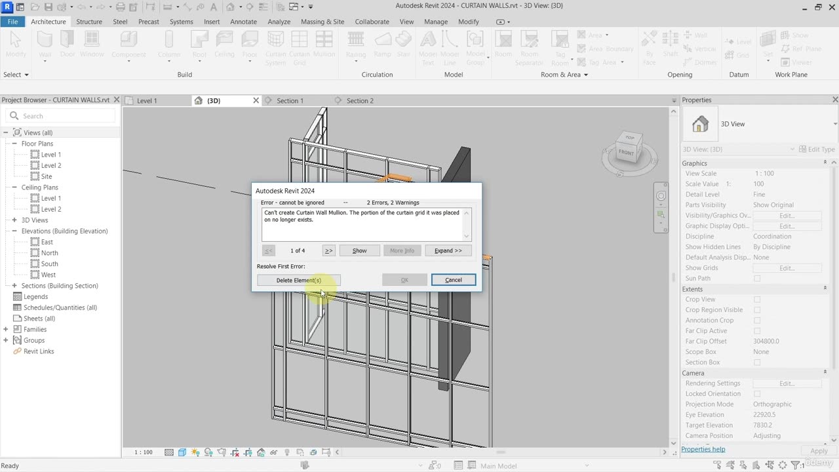Select the Door tool
Viewport: 839px width, 472px height.
tap(68, 45)
